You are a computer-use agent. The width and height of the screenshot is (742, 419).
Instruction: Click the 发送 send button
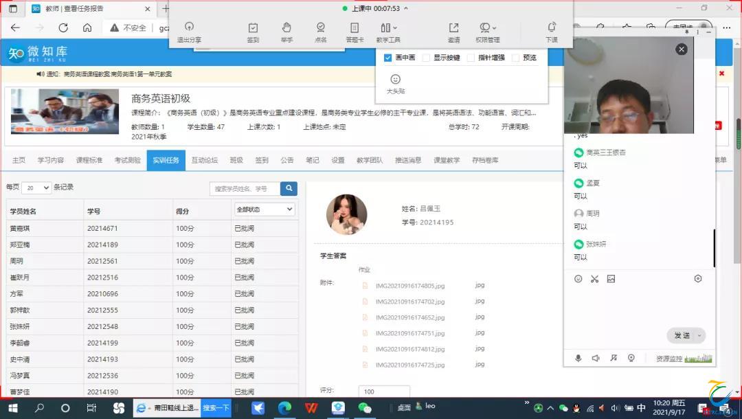coord(682,335)
